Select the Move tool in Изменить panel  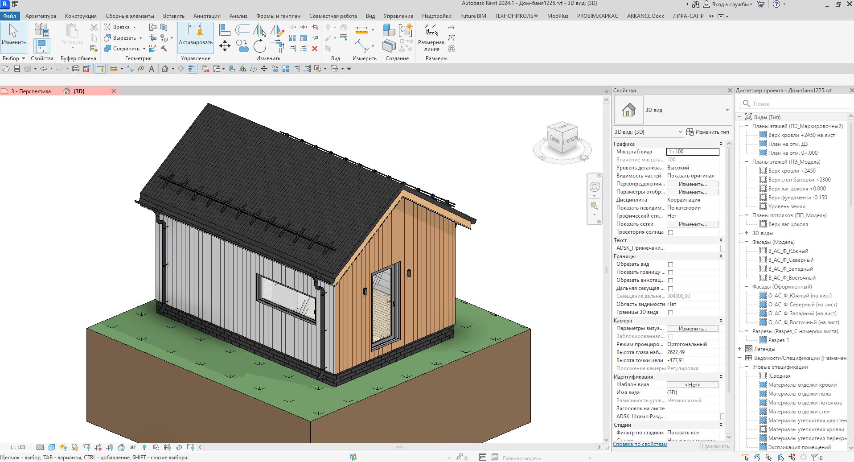point(225,45)
